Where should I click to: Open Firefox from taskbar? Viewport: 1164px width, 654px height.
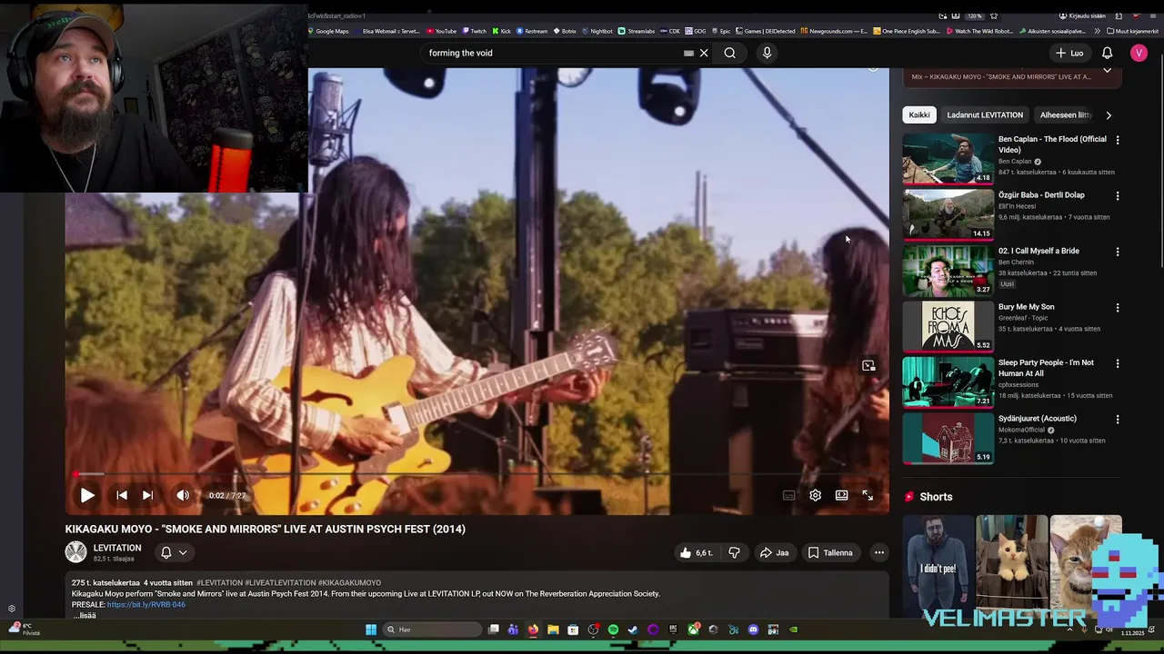coord(533,629)
